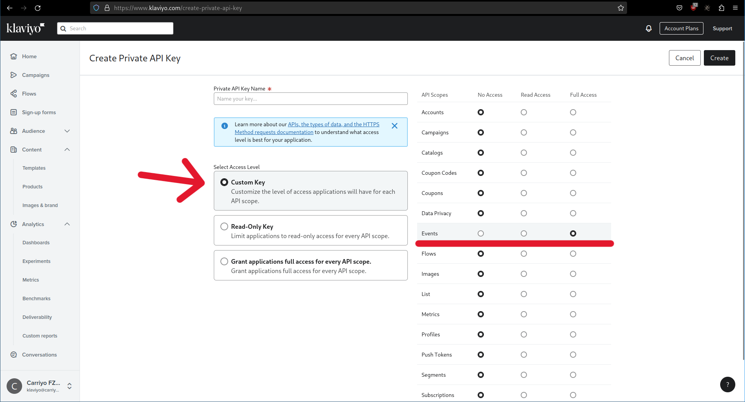Open the uBlock extension icon

point(694,7)
